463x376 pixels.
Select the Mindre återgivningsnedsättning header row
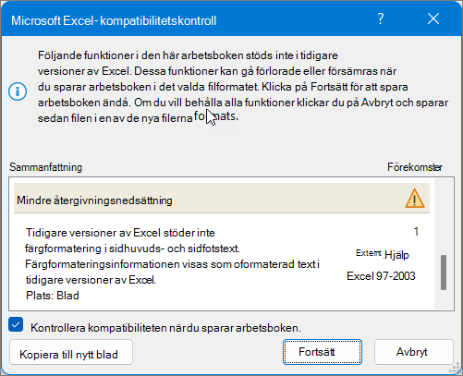pyautogui.click(x=222, y=199)
